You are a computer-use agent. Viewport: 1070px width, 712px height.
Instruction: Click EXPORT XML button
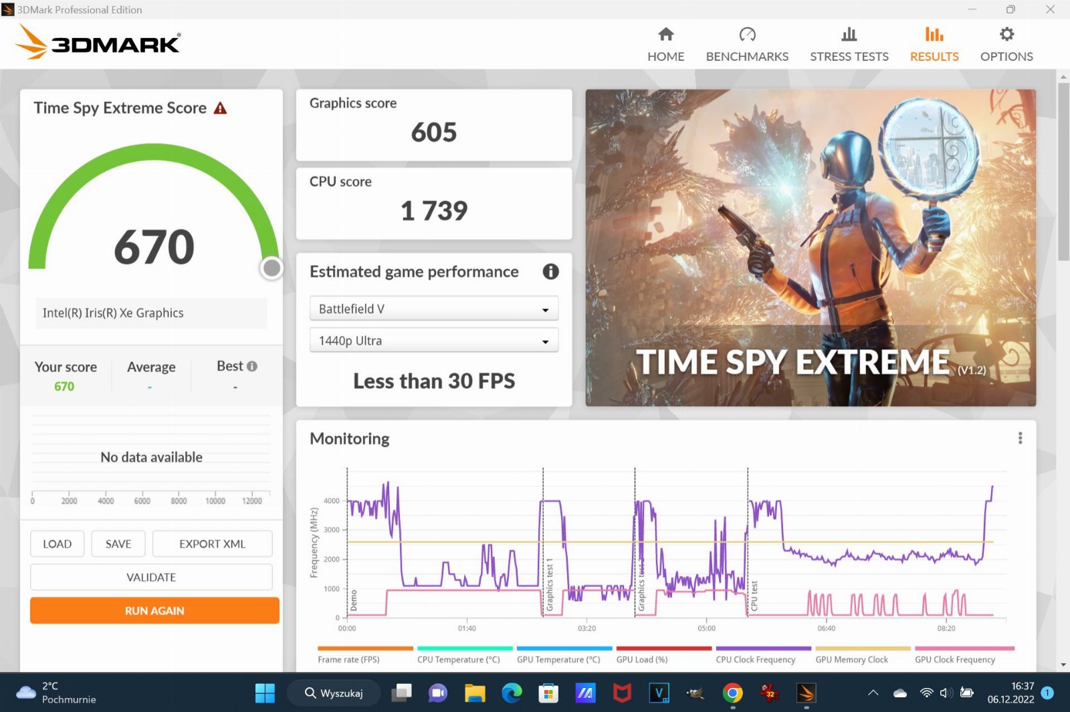click(x=212, y=544)
